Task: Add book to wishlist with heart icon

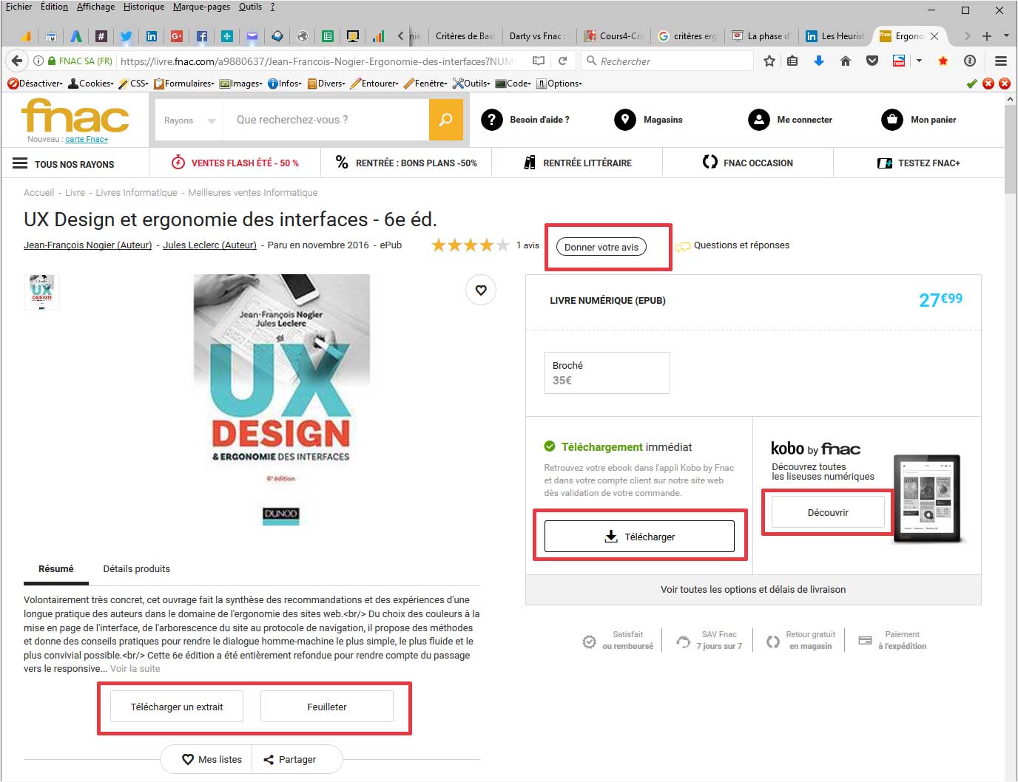Action: pyautogui.click(x=481, y=290)
